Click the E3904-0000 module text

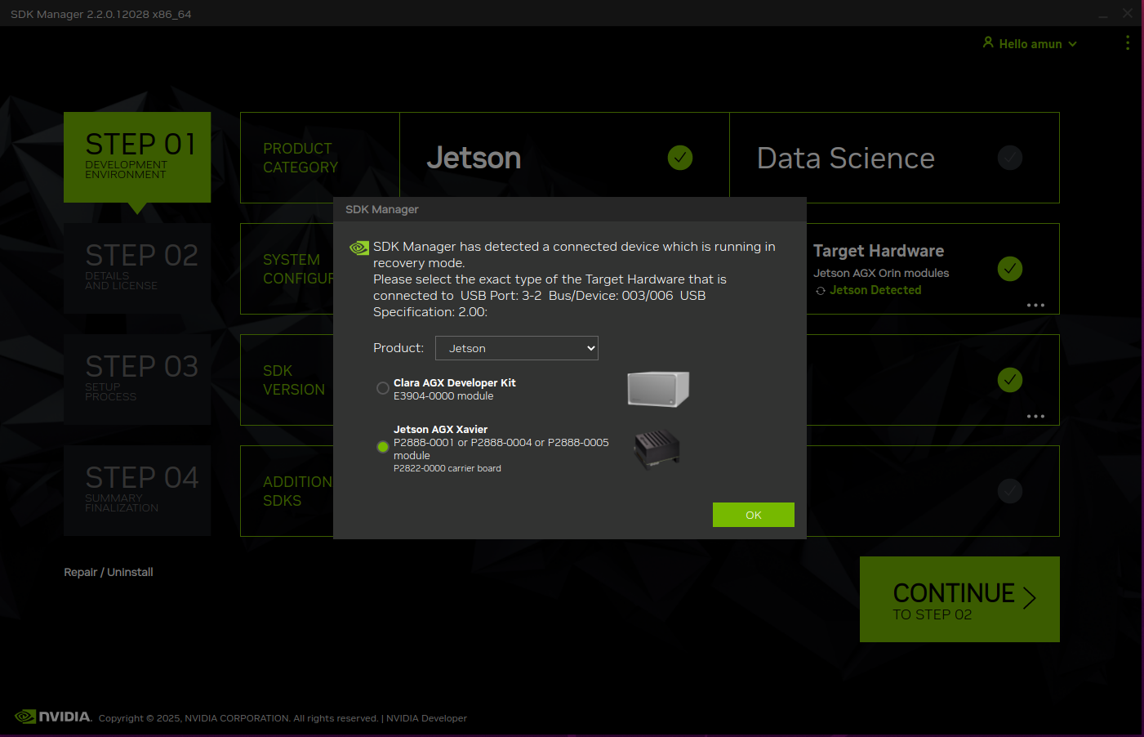coord(443,395)
